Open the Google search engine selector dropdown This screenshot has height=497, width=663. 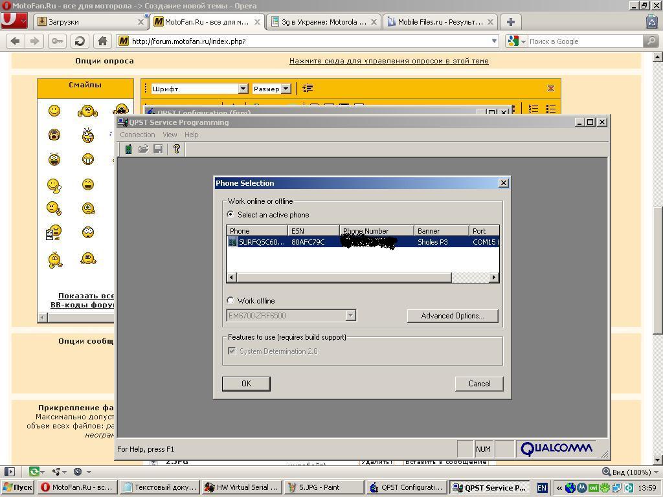(x=523, y=41)
